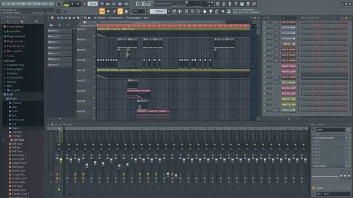
Task: Click the Stop button in transport
Action: tap(78, 4)
